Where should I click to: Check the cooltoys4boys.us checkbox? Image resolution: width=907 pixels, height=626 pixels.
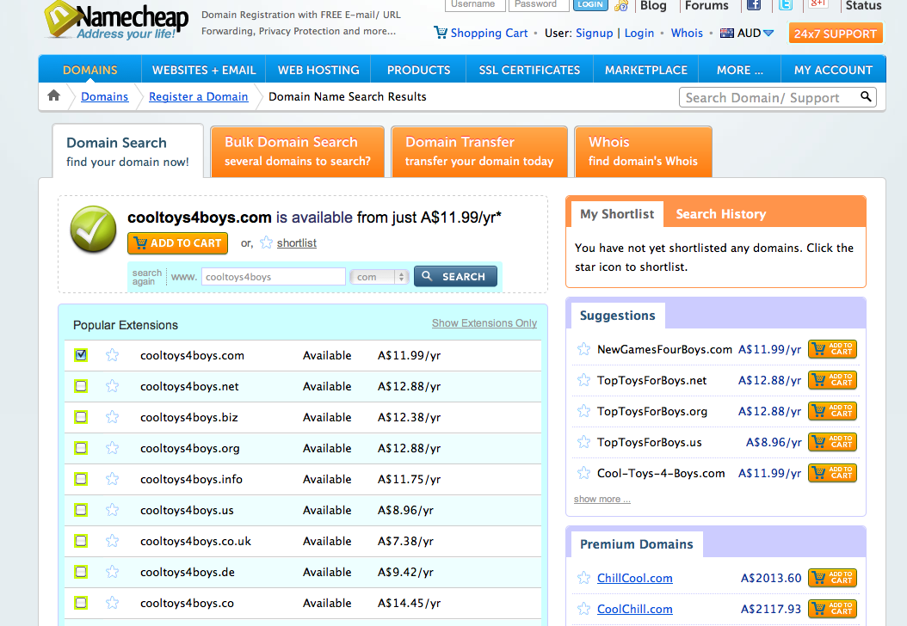tap(81, 510)
